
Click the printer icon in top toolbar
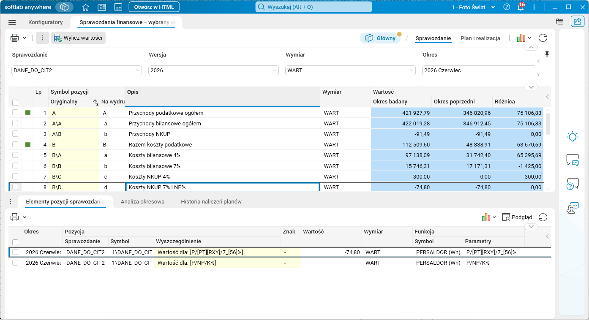pos(15,38)
